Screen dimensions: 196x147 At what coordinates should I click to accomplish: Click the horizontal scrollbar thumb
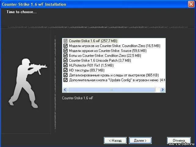pyautogui.click(x=111, y=90)
